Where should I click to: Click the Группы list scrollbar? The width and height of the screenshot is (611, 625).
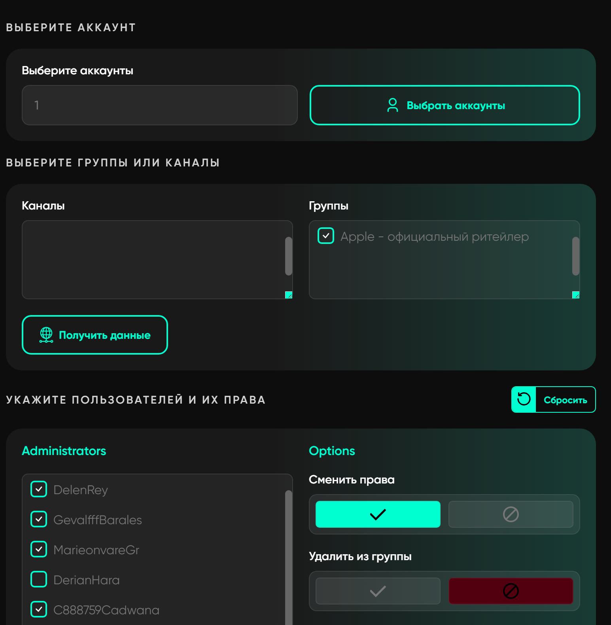(x=576, y=256)
